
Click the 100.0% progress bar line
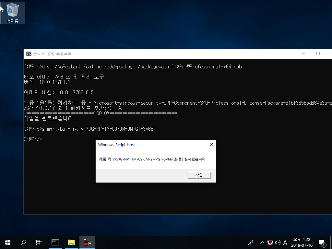click(x=101, y=113)
